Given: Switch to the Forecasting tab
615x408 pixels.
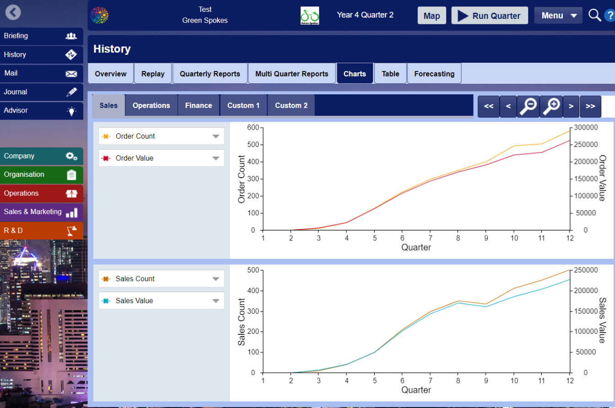Looking at the screenshot, I should coord(434,73).
